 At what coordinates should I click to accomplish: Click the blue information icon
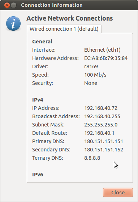(13, 23)
